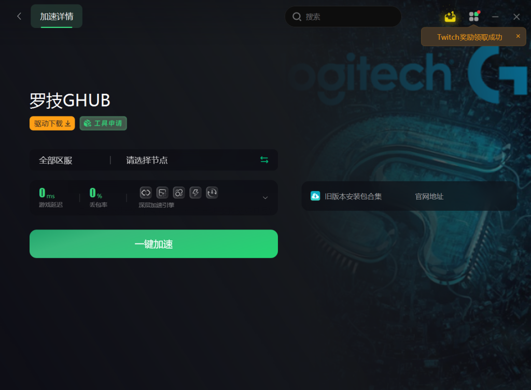Open 旧版本安装包合集 download link

point(353,196)
